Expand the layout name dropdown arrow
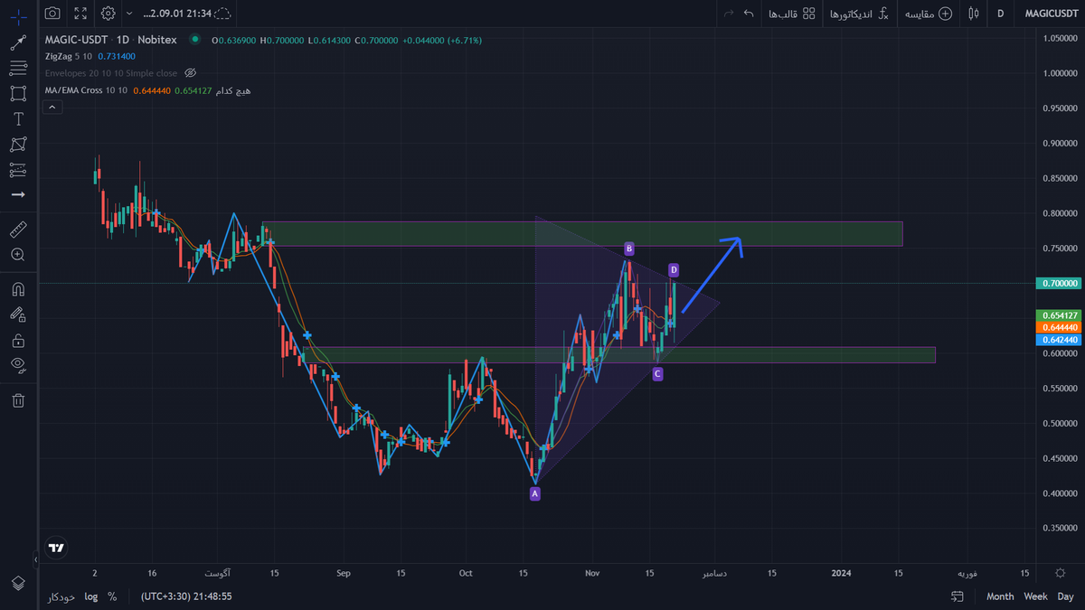 point(128,14)
